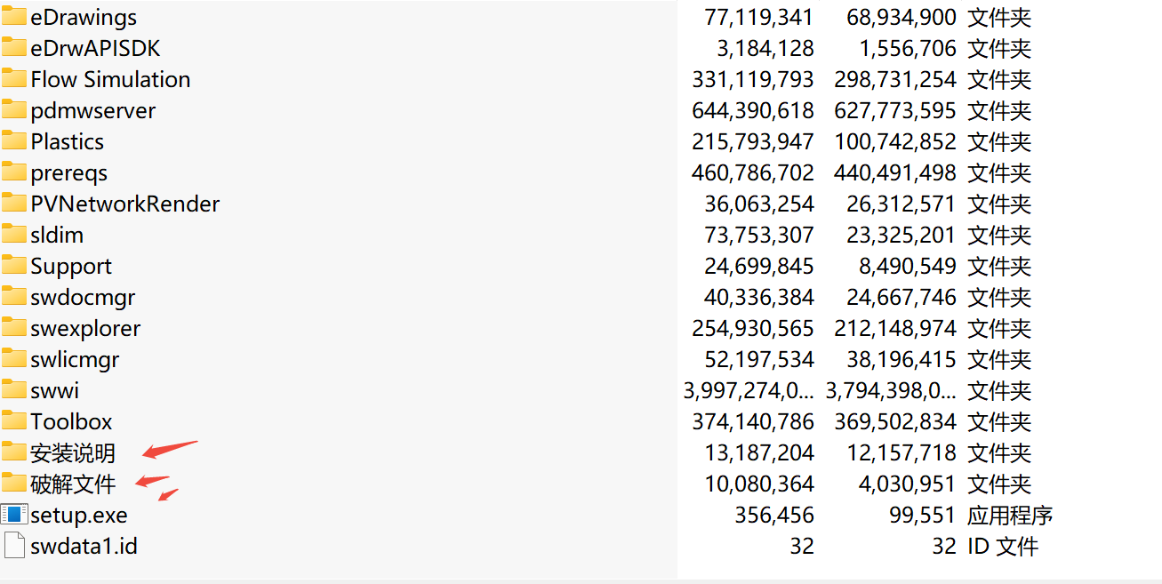Select the swdata1.id file icon
This screenshot has width=1162, height=584.
[14, 546]
